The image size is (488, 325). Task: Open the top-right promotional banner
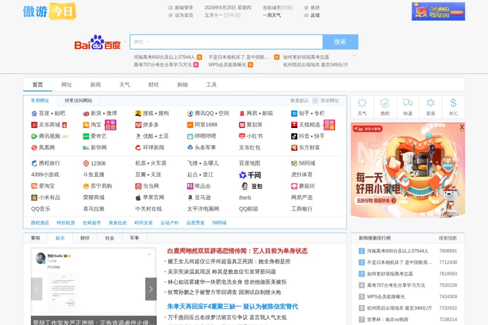(438, 11)
